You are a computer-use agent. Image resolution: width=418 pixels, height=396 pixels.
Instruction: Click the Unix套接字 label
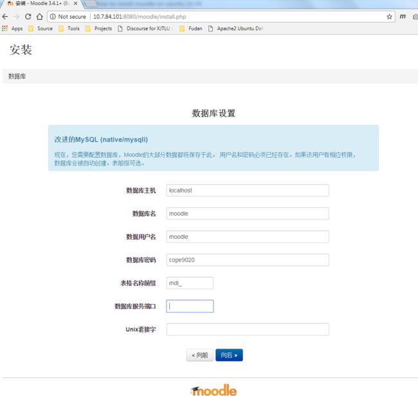(x=141, y=330)
